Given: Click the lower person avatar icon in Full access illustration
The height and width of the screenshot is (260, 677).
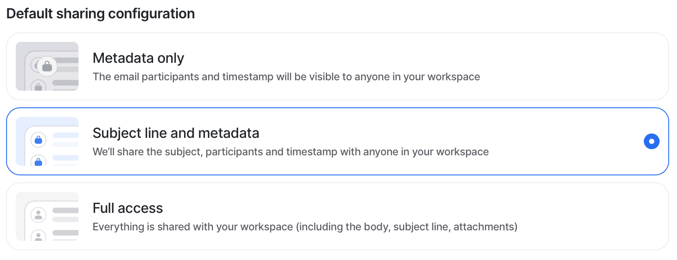Looking at the screenshot, I should click(38, 236).
